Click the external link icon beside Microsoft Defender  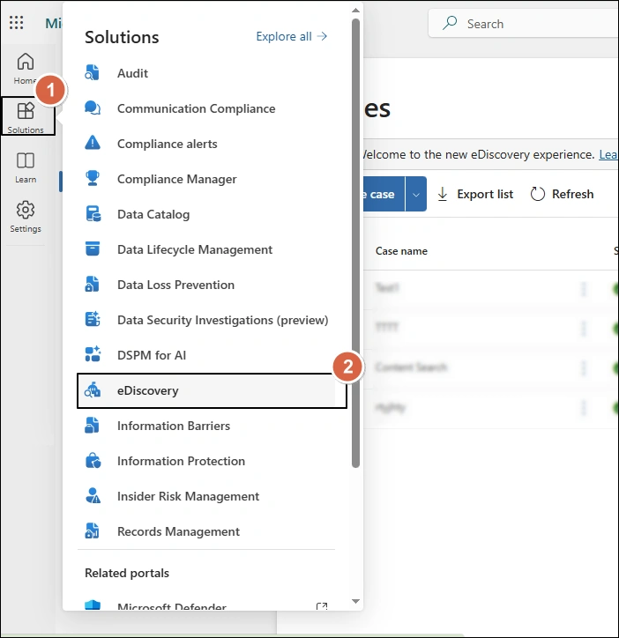(322, 606)
